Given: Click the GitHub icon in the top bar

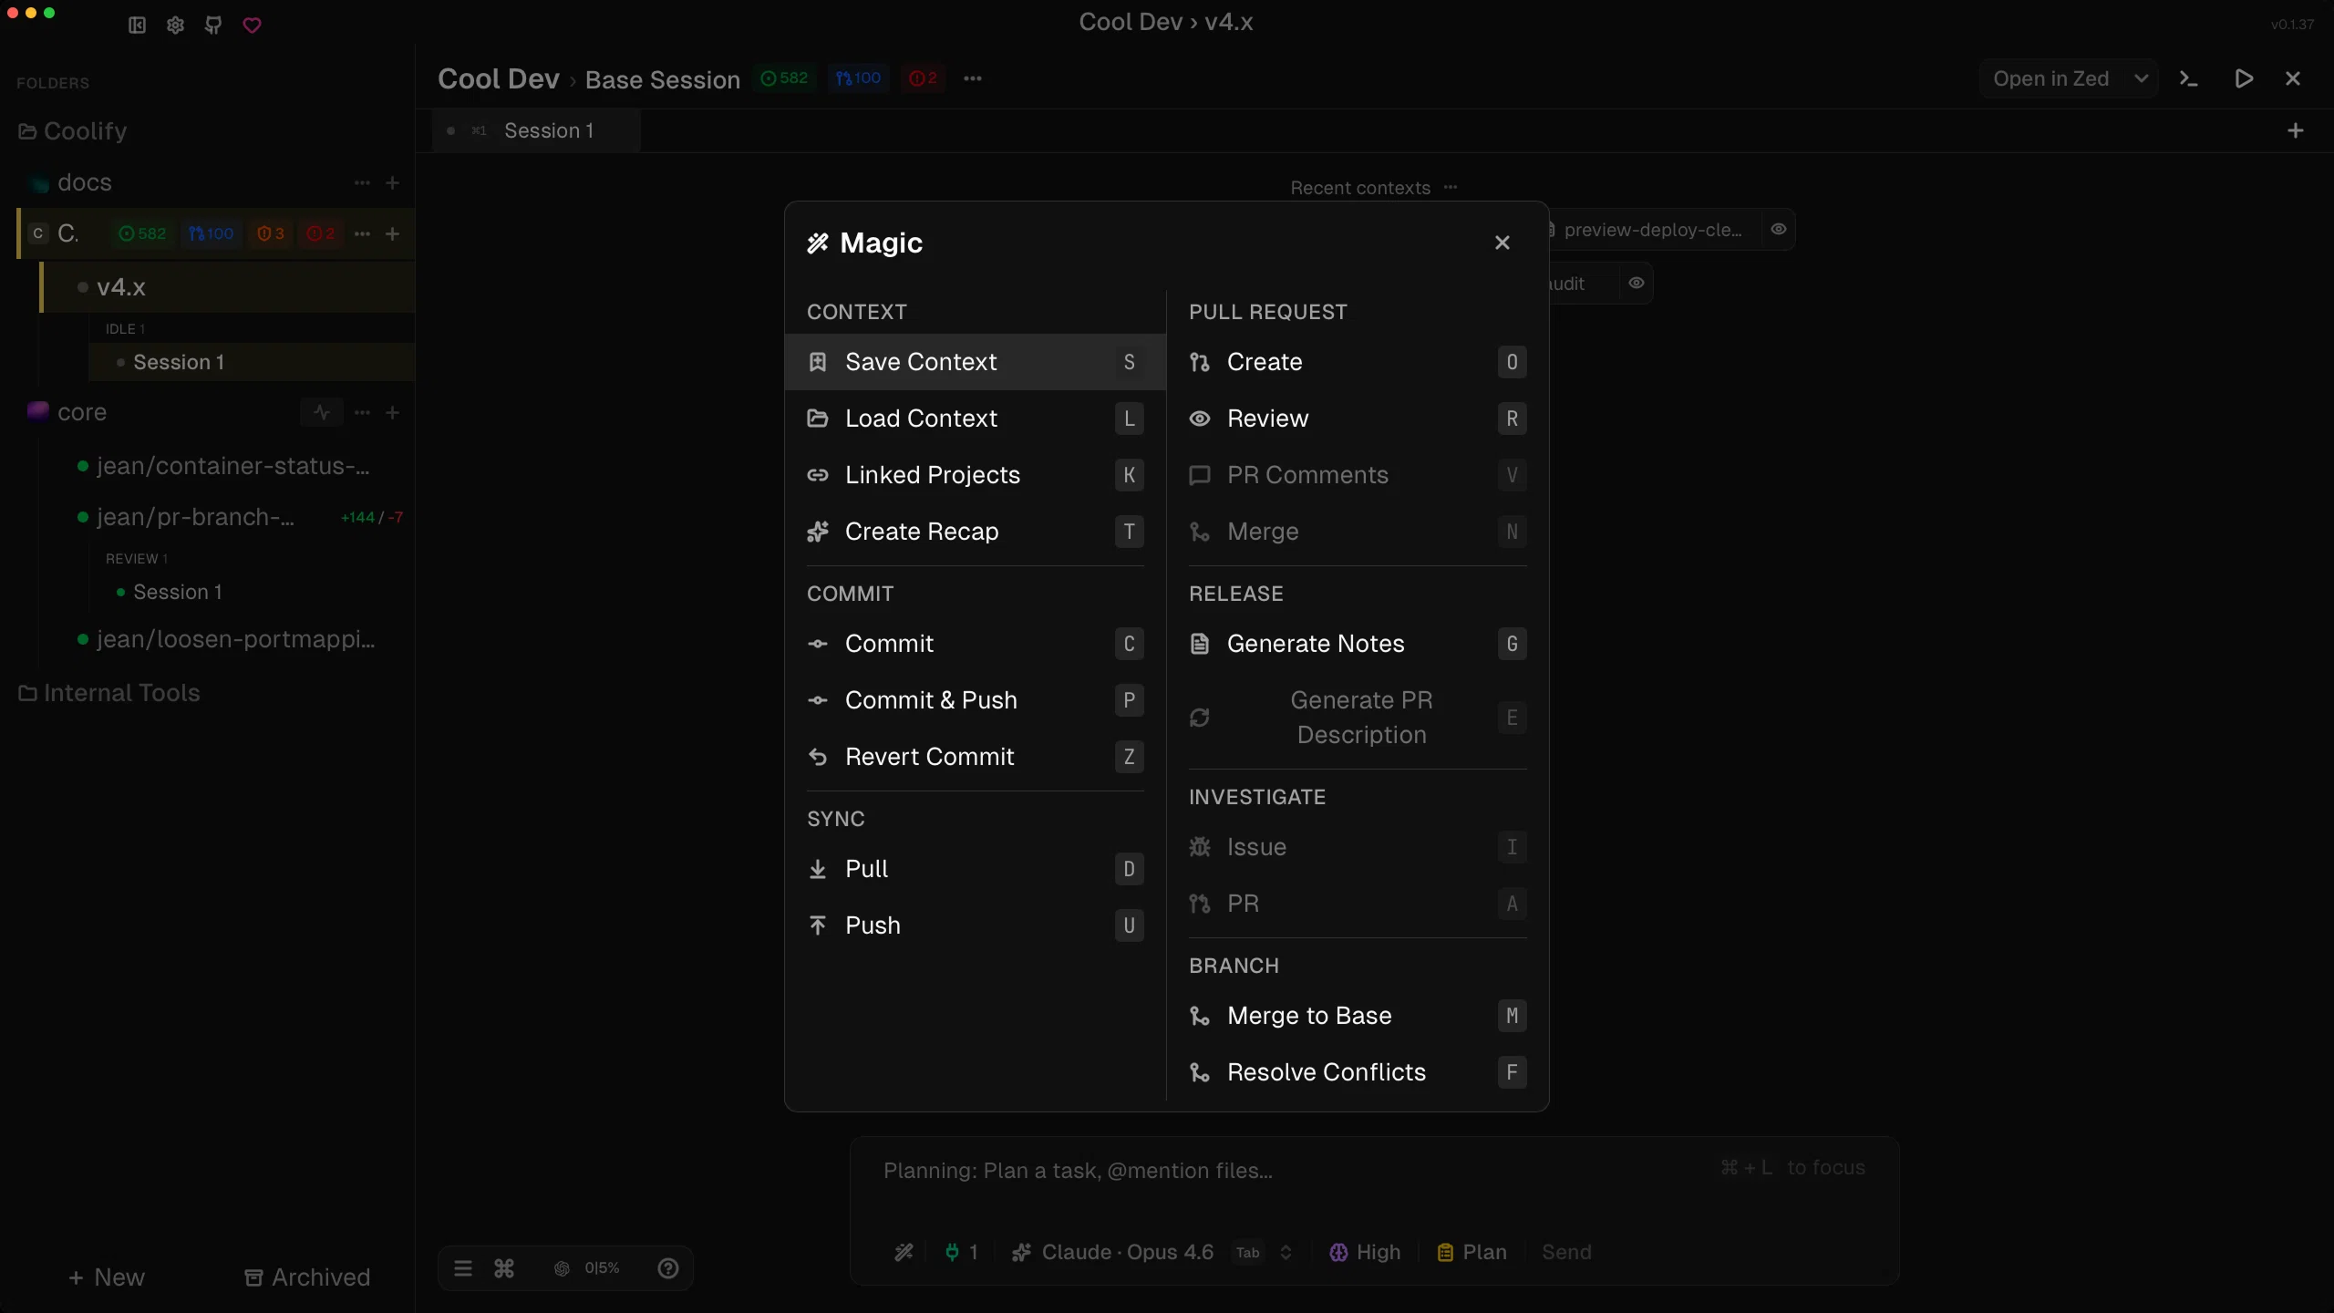Looking at the screenshot, I should 213,25.
